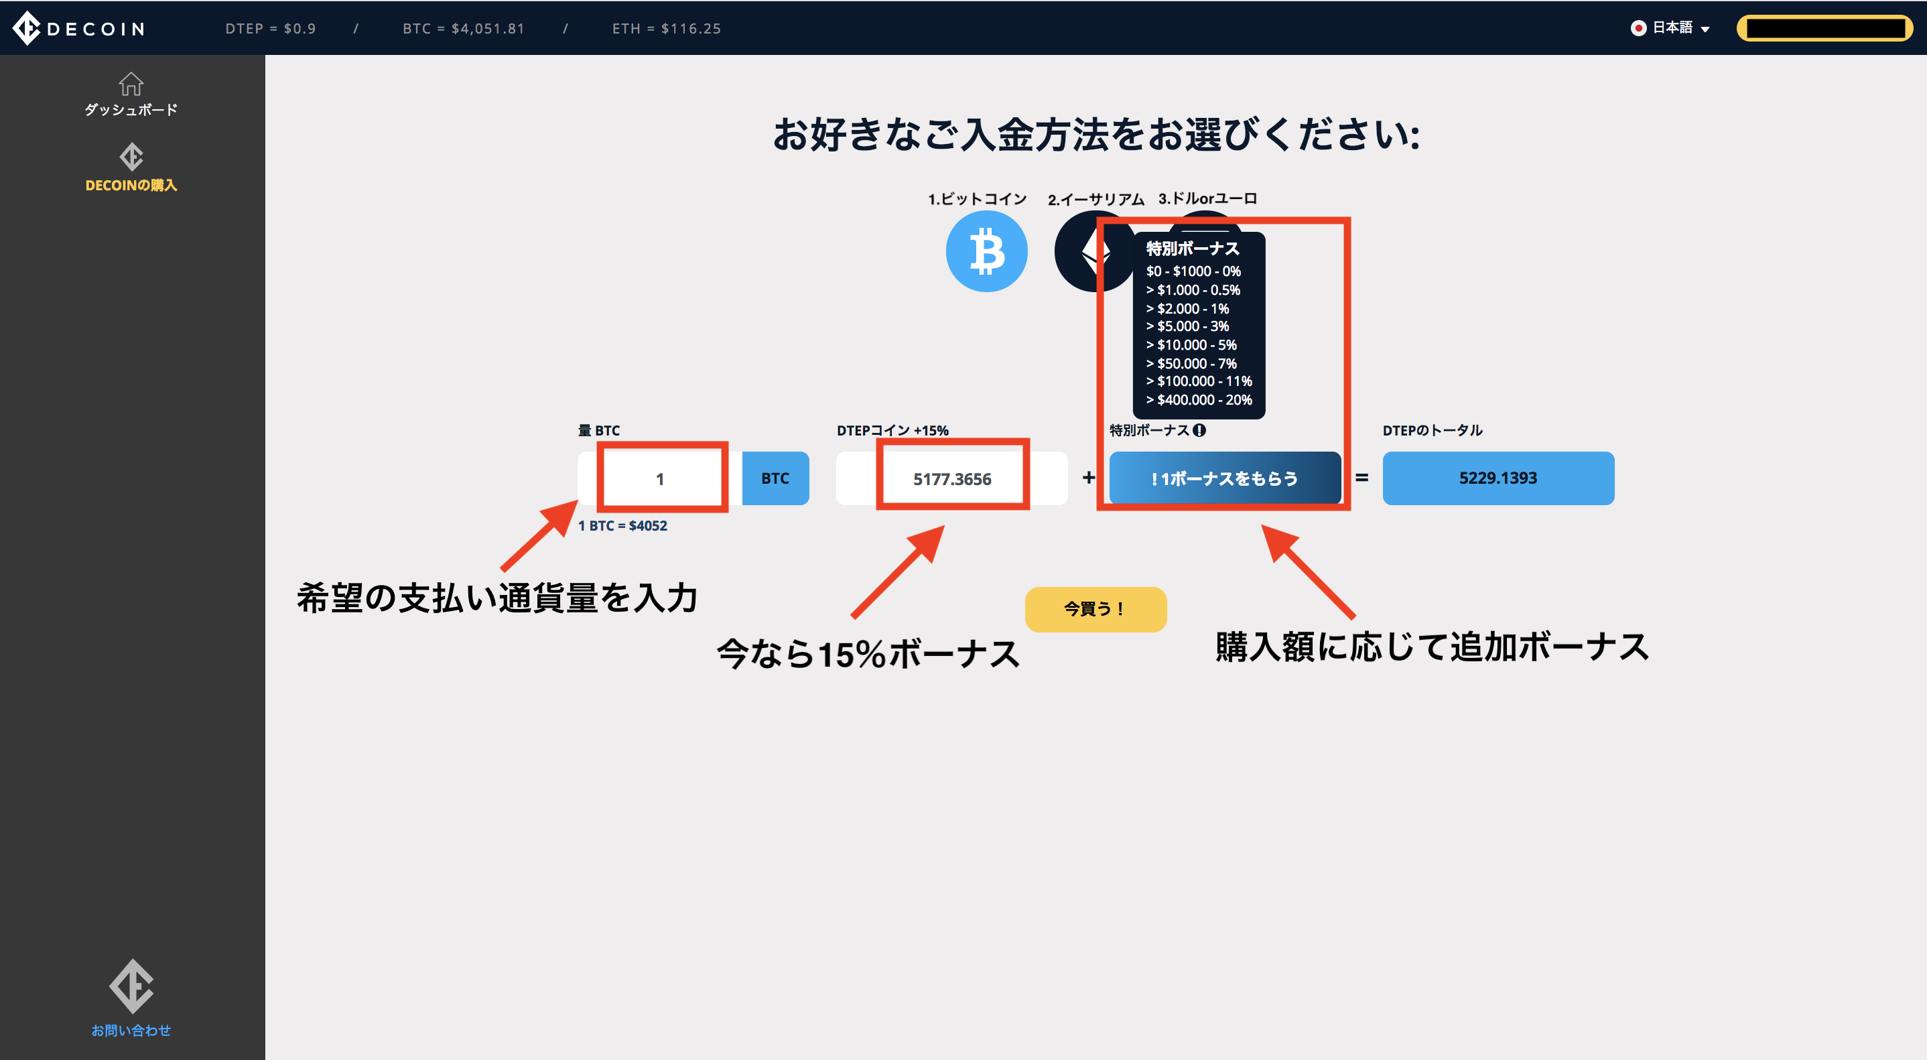Click the DTEPのトータル label
The height and width of the screenshot is (1060, 1927).
tap(1433, 430)
